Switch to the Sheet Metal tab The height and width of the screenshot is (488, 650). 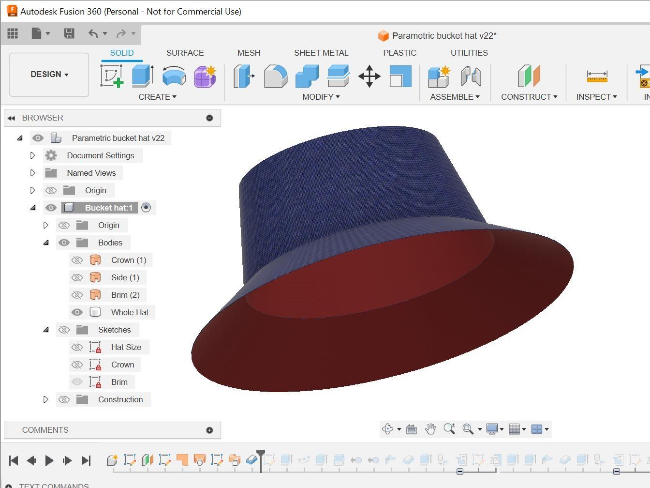pyautogui.click(x=321, y=53)
